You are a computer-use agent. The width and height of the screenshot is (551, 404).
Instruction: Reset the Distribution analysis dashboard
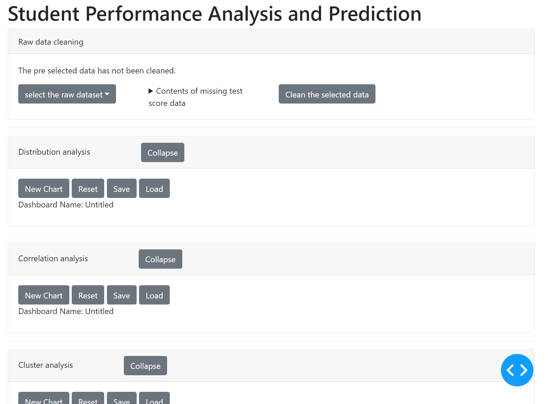tap(88, 188)
